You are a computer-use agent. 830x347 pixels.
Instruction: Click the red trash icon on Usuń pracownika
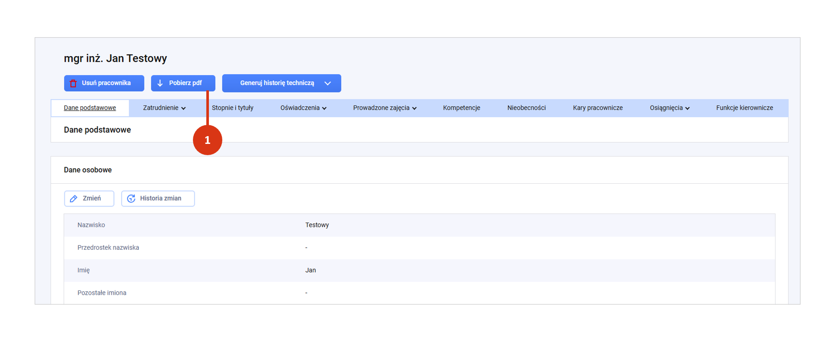74,83
